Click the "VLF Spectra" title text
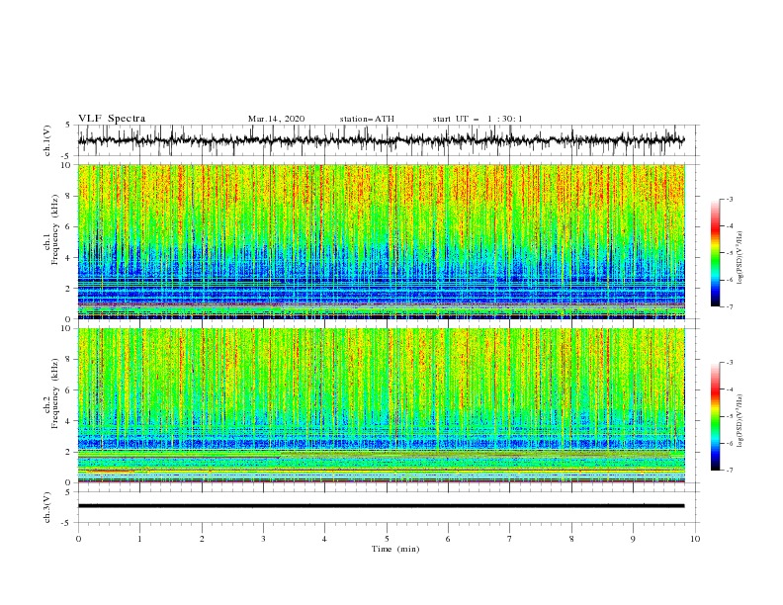783x605 pixels. click(x=112, y=119)
